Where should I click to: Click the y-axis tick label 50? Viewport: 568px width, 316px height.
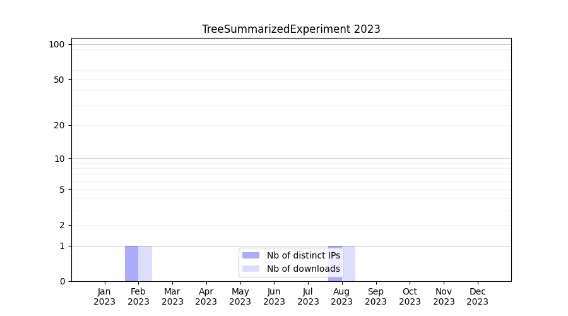(59, 80)
